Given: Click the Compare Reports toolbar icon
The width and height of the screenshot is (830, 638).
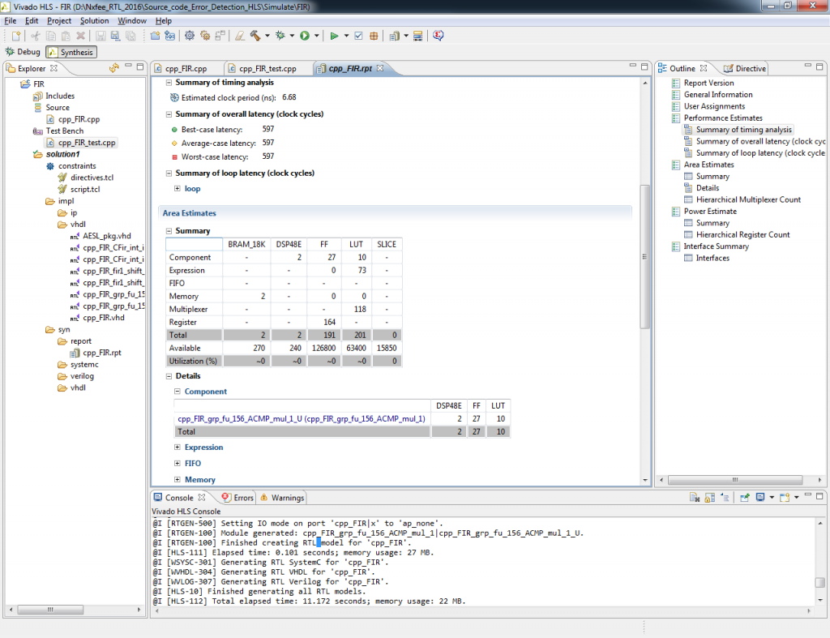Looking at the screenshot, I should pyautogui.click(x=417, y=36).
